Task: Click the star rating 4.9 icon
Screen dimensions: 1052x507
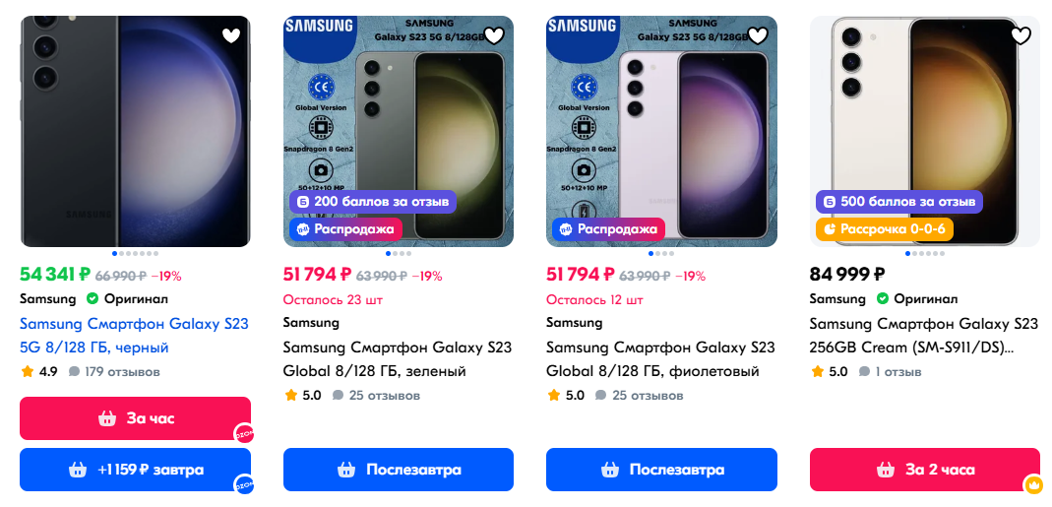Action: (27, 371)
